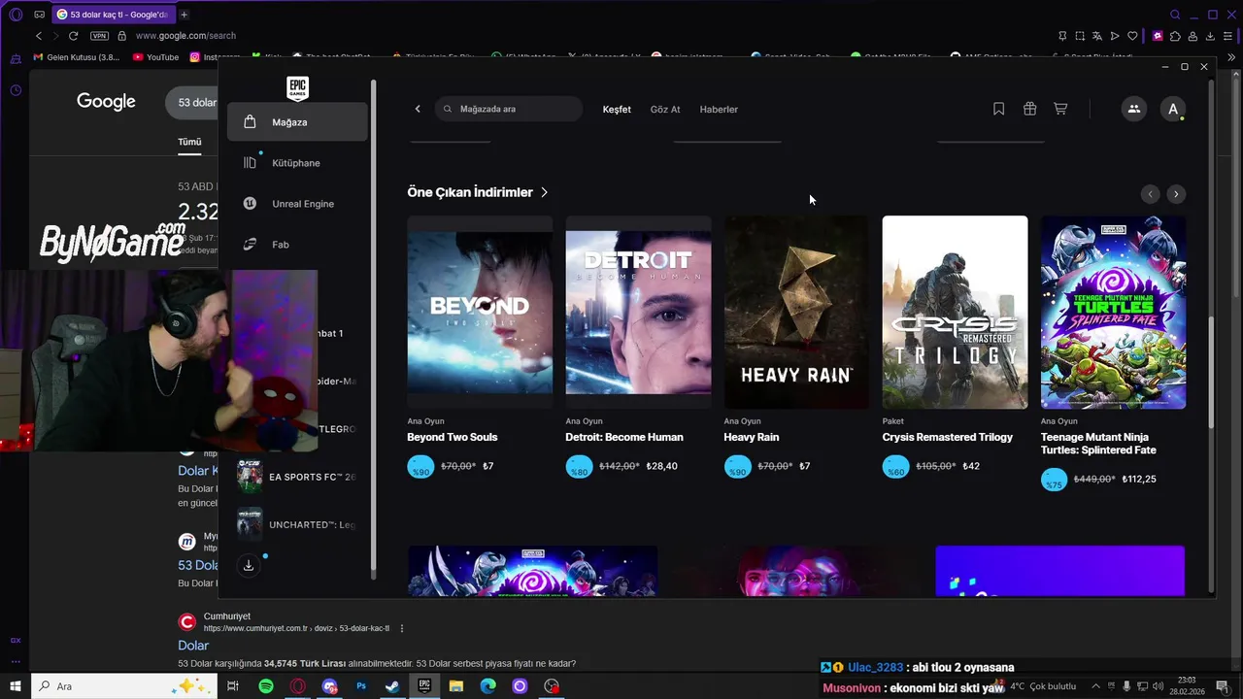The image size is (1243, 699).
Task: Open Heavy Rain cover art
Action: [x=796, y=312]
